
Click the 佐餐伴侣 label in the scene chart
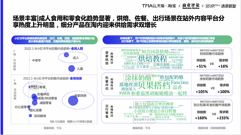(43, 94)
